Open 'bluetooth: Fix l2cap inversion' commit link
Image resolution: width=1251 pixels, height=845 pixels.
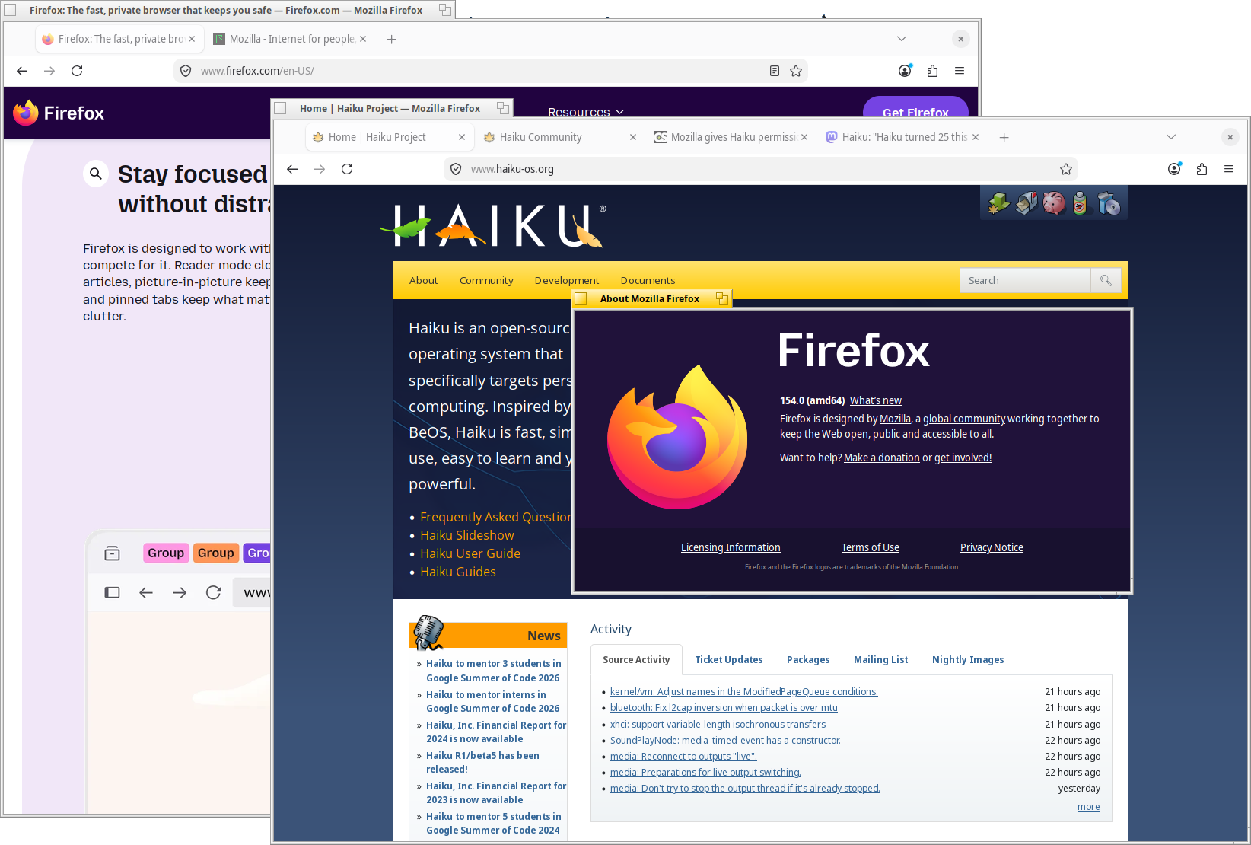[724, 708]
